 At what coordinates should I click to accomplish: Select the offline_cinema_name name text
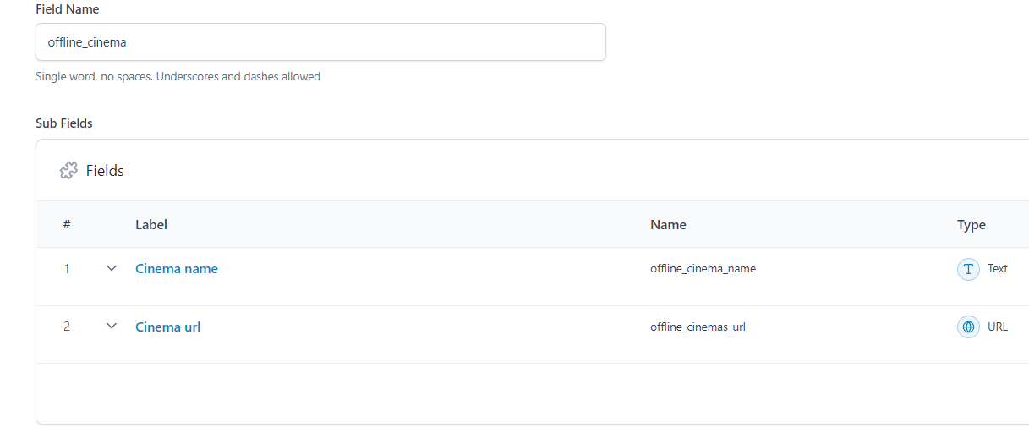pos(703,269)
